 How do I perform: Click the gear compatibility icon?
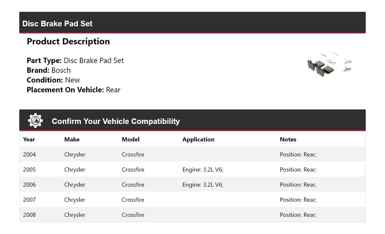35,121
